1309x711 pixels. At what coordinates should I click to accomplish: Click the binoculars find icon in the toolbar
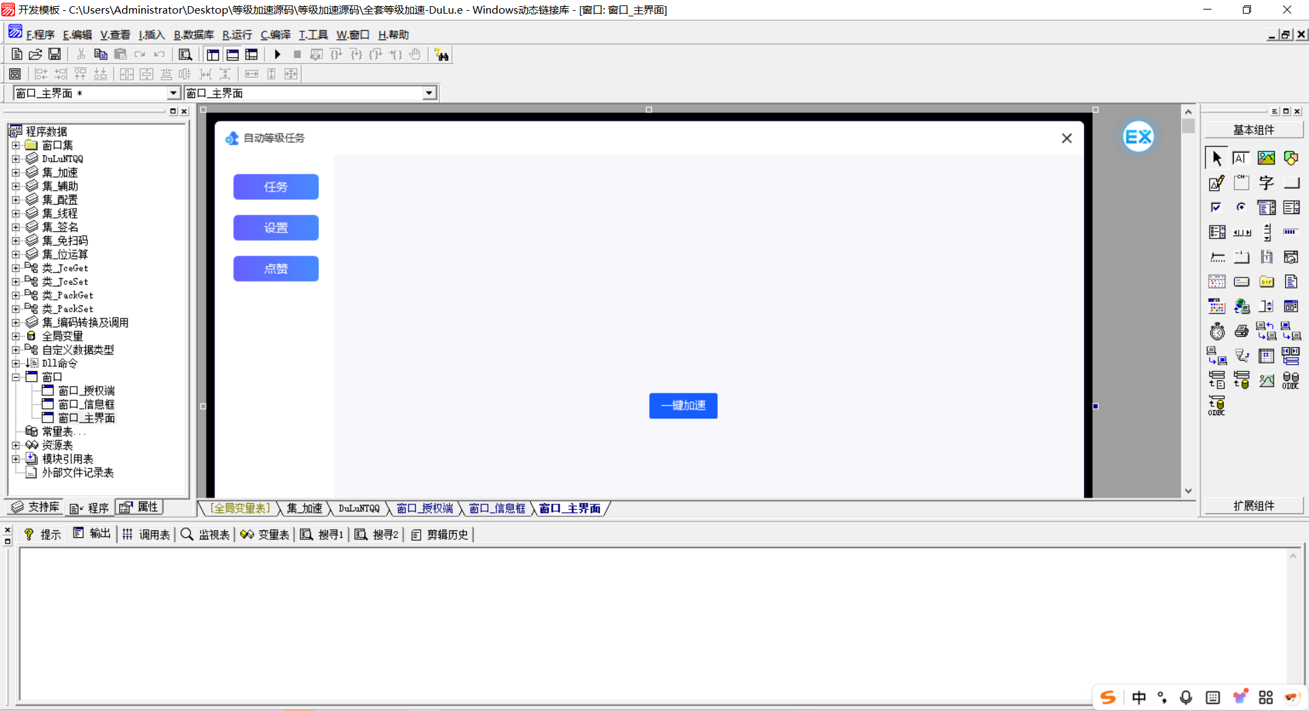[442, 55]
